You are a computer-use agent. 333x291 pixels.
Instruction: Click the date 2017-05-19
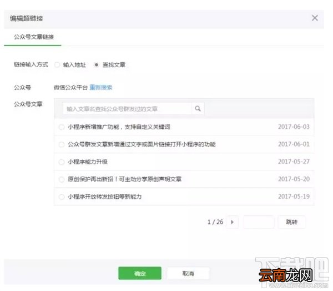(294, 197)
